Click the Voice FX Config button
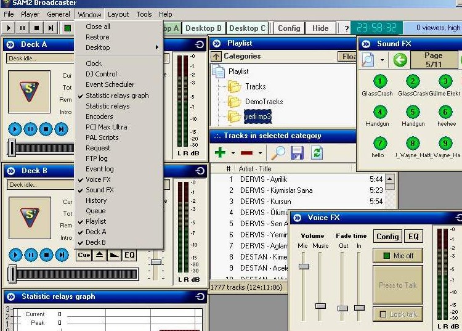 pos(387,237)
